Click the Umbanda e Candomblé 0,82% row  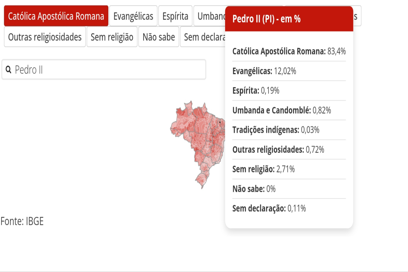pos(289,110)
